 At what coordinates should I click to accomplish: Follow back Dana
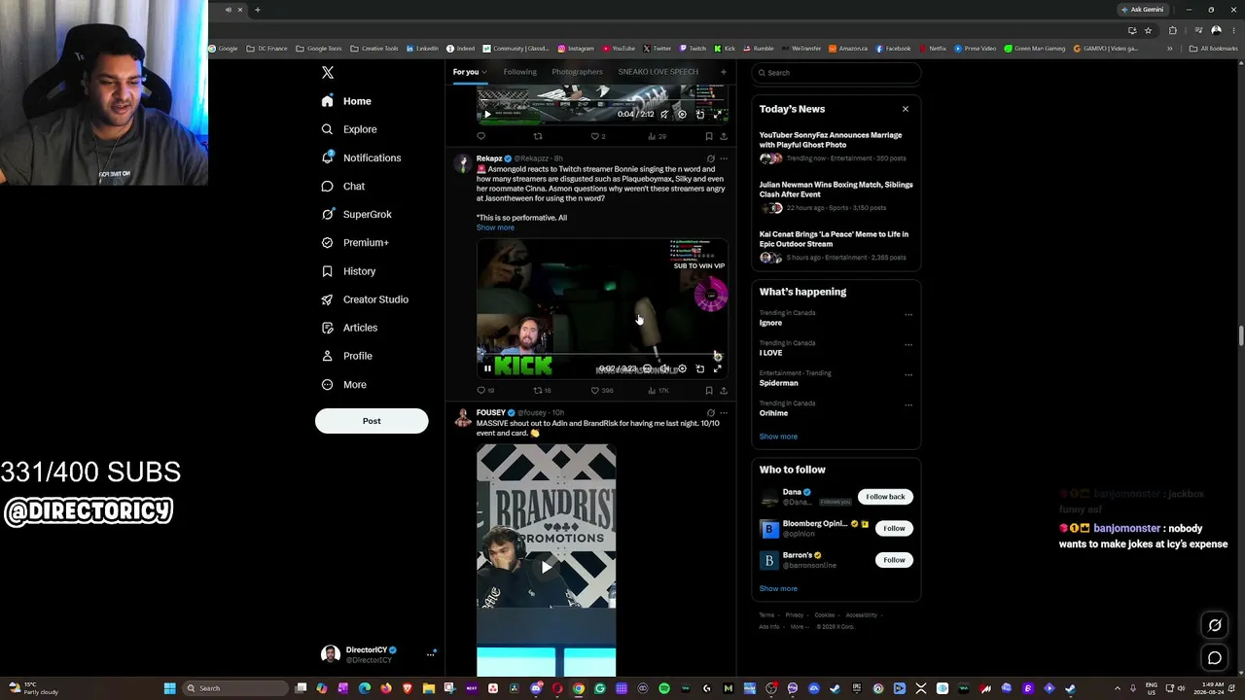click(885, 497)
